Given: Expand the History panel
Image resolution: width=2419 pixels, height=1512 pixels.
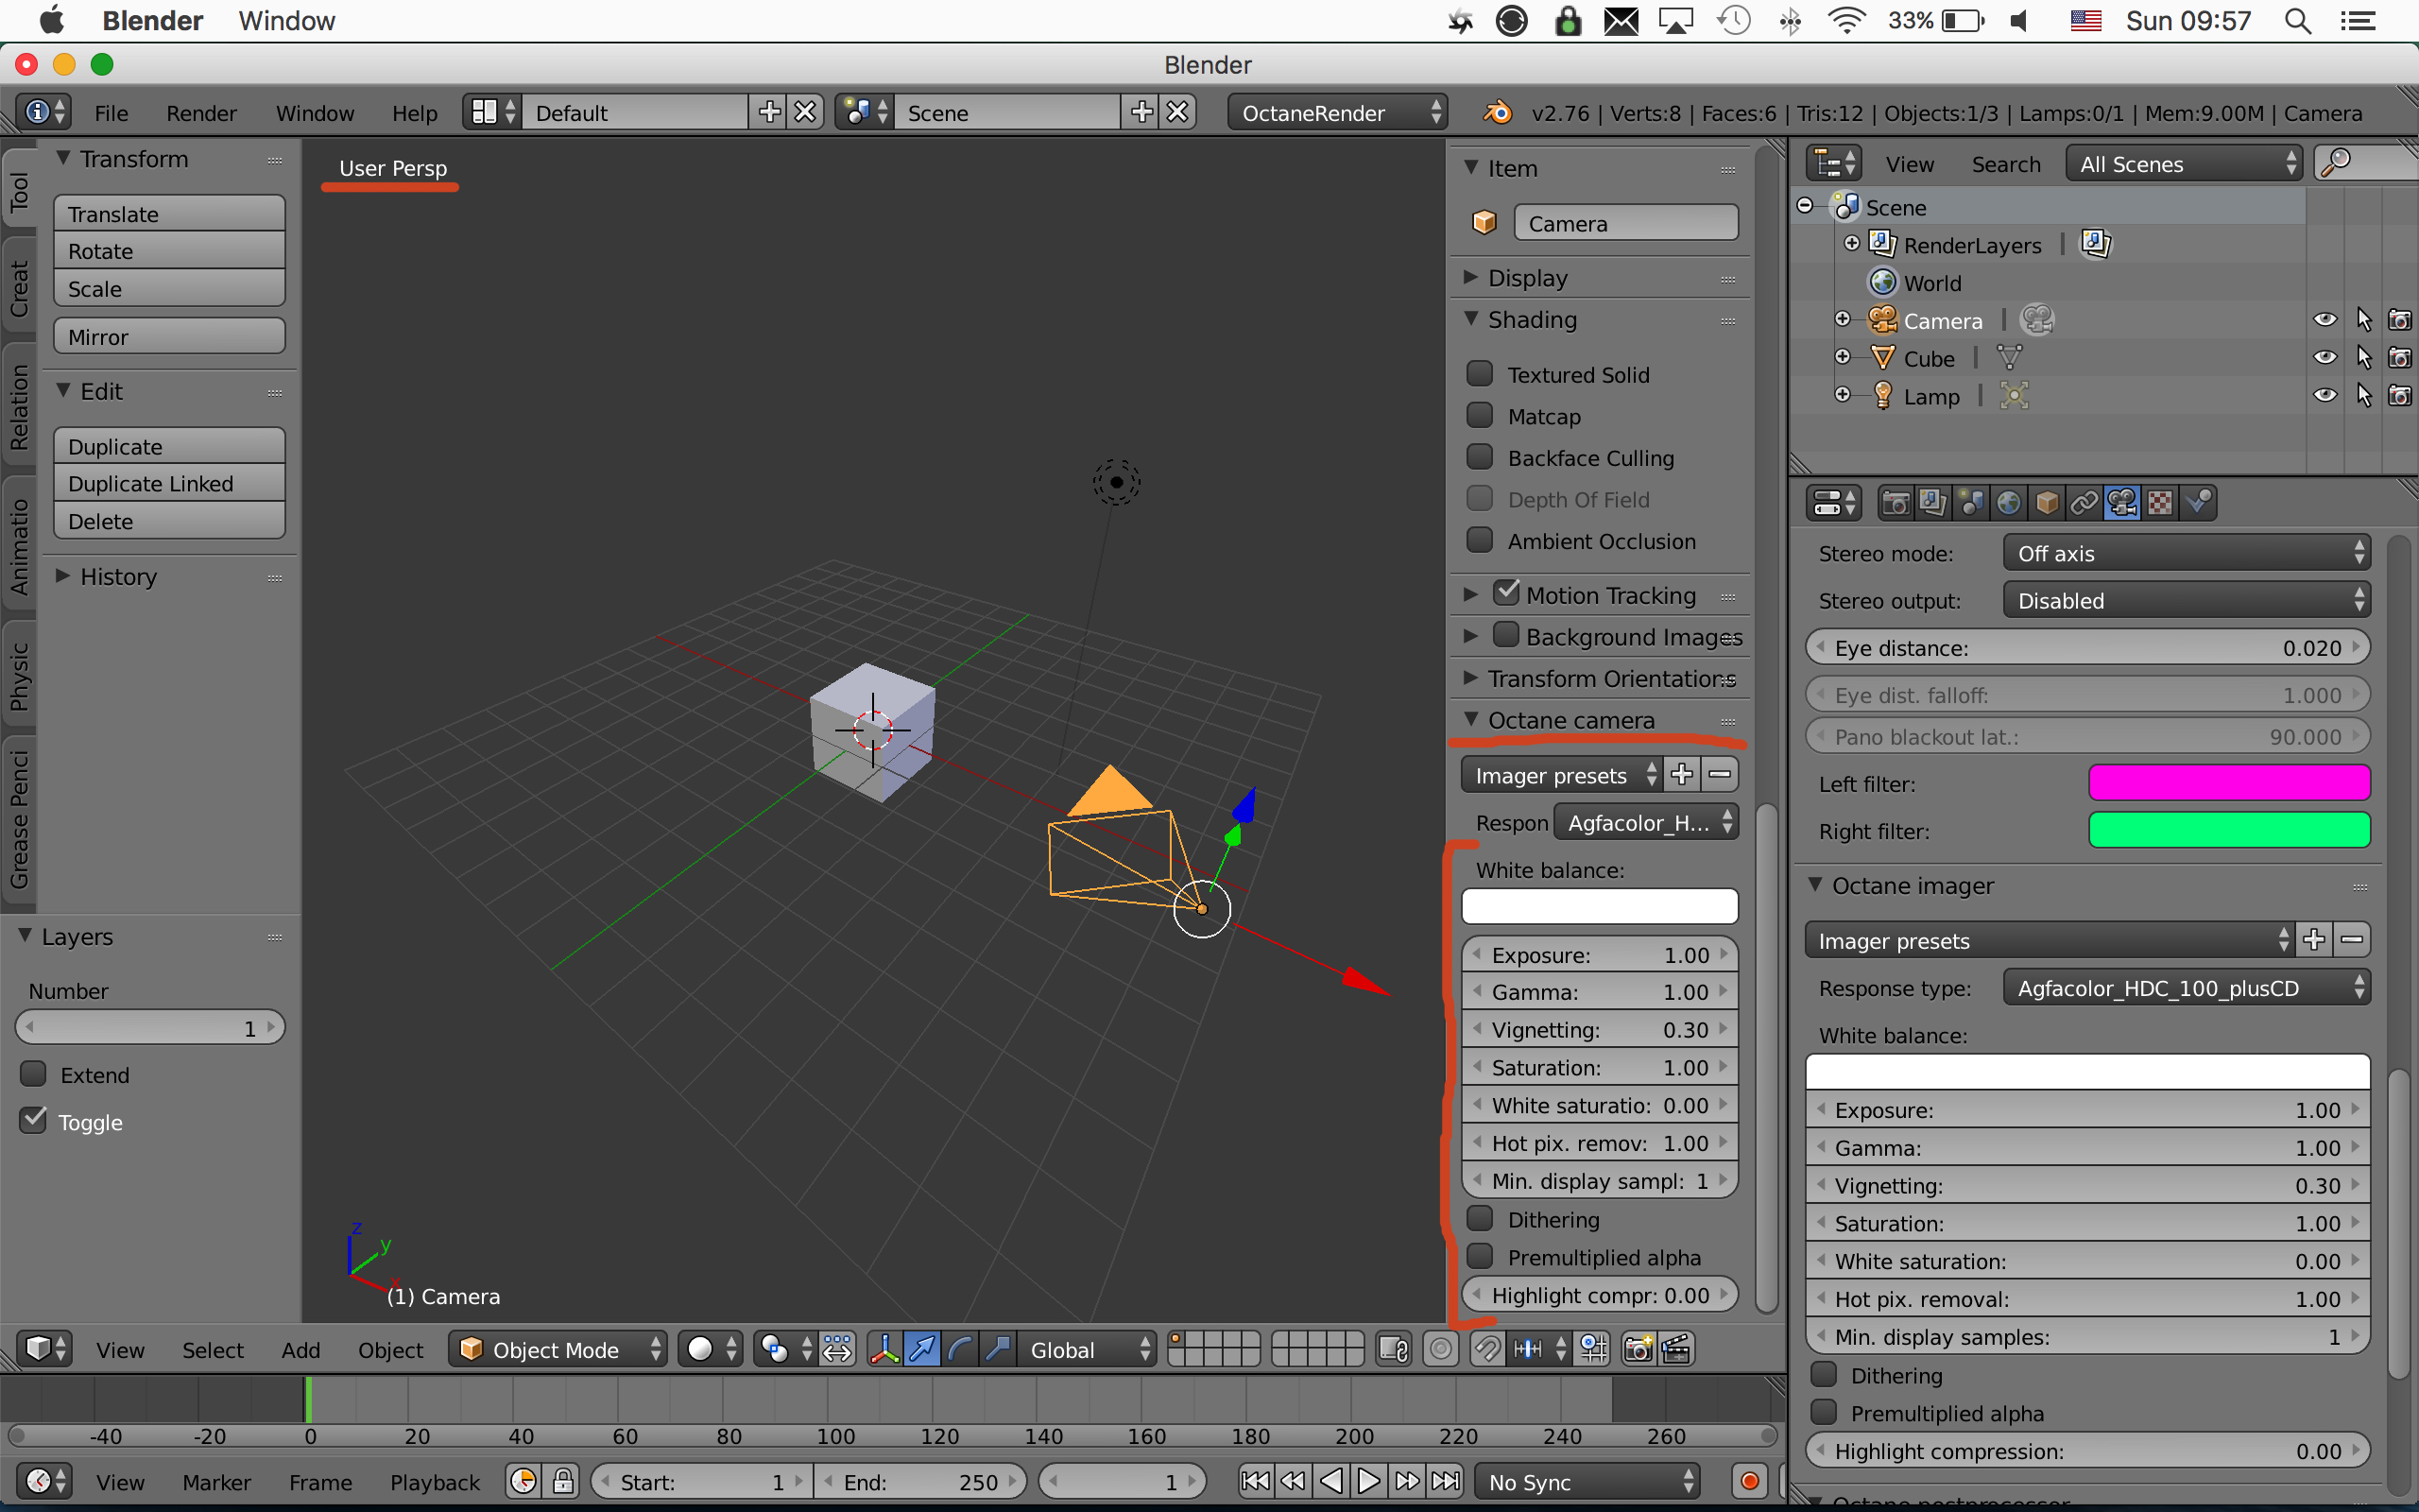Looking at the screenshot, I should coord(118,577).
